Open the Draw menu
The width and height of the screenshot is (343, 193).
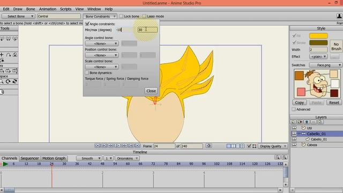(18, 9)
